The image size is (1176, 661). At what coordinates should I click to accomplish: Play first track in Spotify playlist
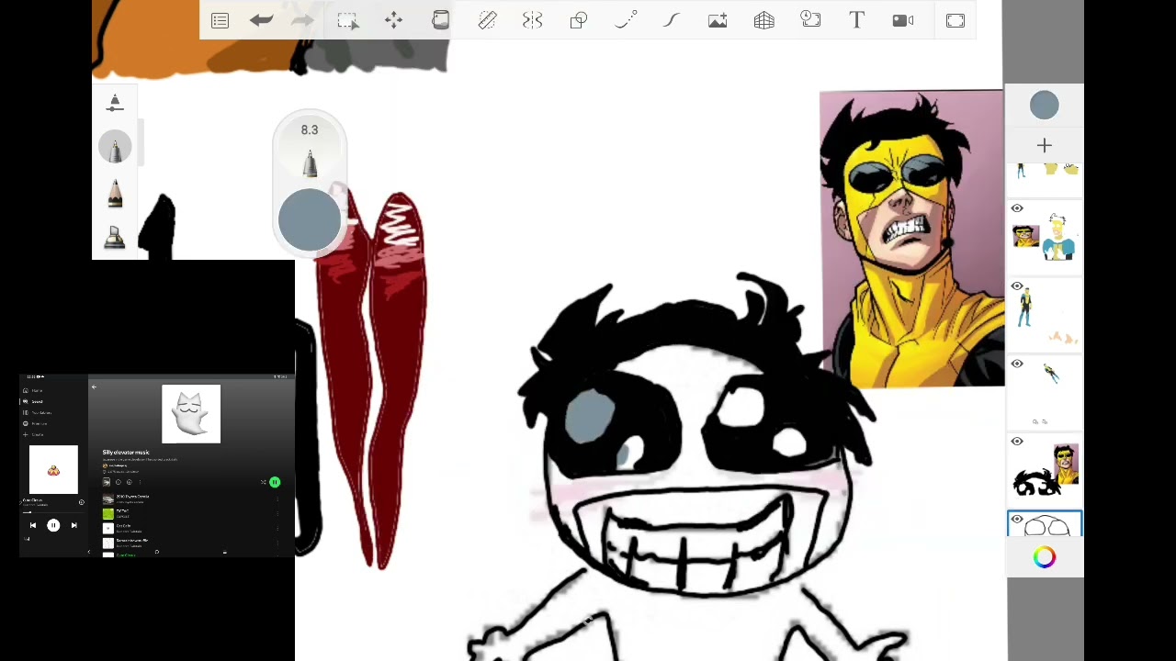point(191,499)
